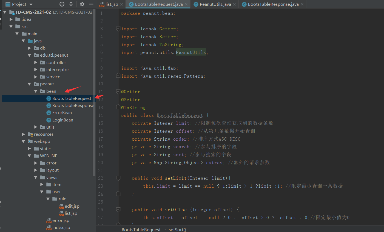Image resolution: width=384 pixels, height=232 pixels.
Task: Click the setSort() breadcrumb
Action: coord(177,230)
